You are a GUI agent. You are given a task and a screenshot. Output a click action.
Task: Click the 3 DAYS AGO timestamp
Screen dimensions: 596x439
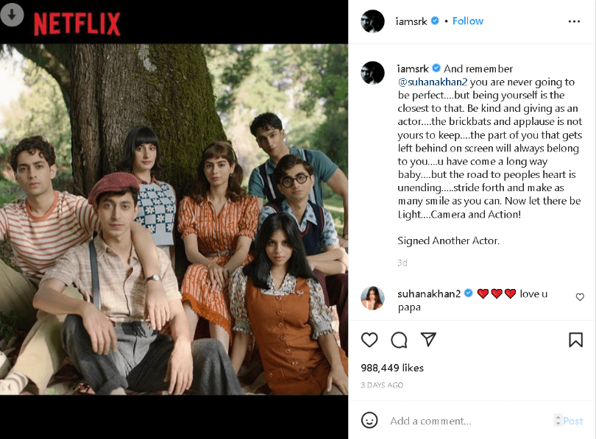click(382, 385)
